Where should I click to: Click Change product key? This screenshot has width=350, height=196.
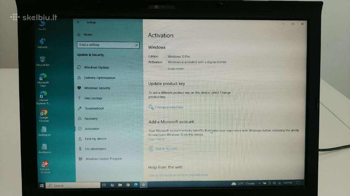click(x=169, y=107)
